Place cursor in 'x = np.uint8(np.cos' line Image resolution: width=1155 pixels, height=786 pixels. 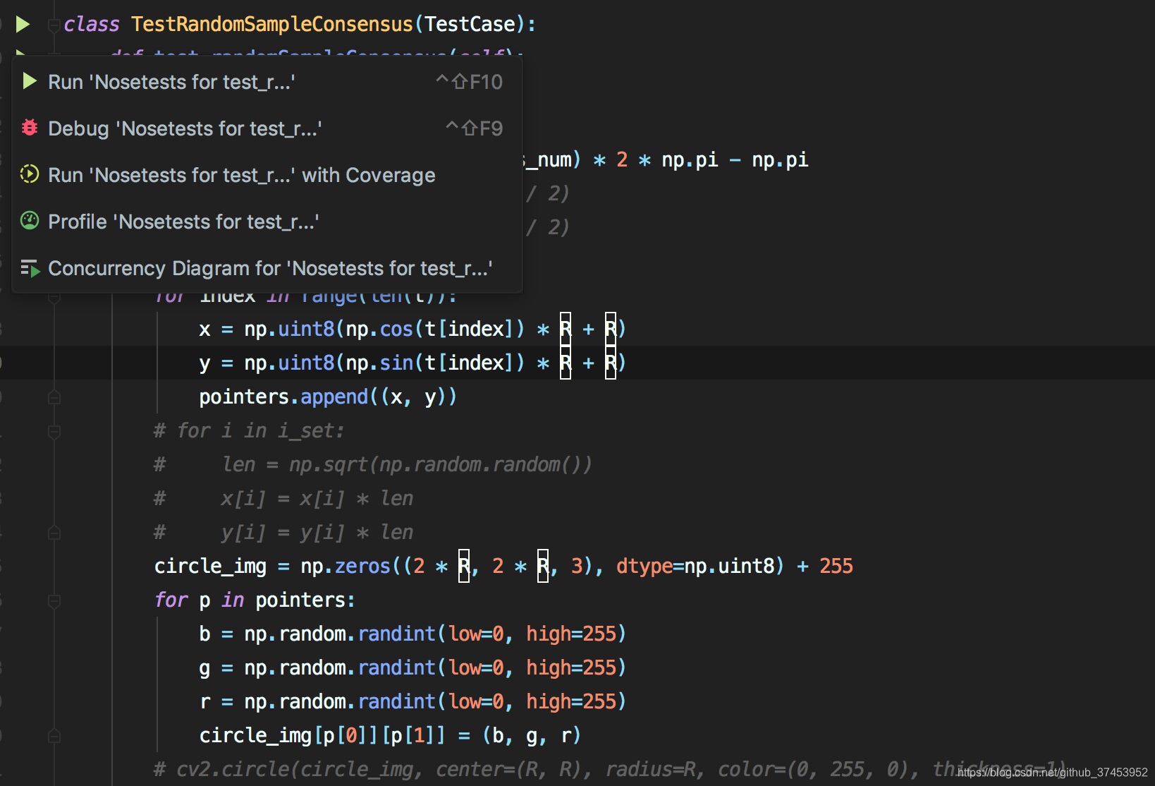pos(412,329)
